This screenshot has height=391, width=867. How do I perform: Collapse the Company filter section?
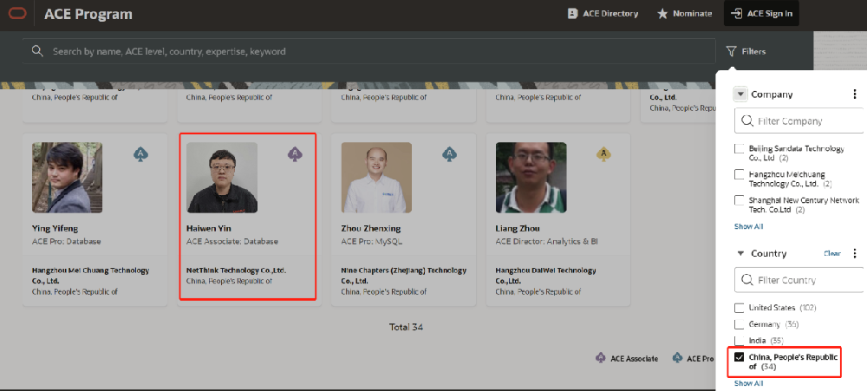click(740, 94)
